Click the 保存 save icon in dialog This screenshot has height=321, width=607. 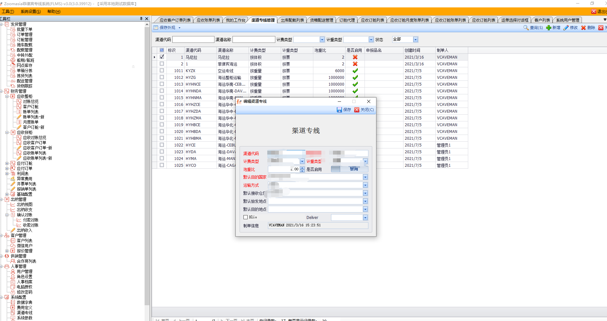(339, 110)
